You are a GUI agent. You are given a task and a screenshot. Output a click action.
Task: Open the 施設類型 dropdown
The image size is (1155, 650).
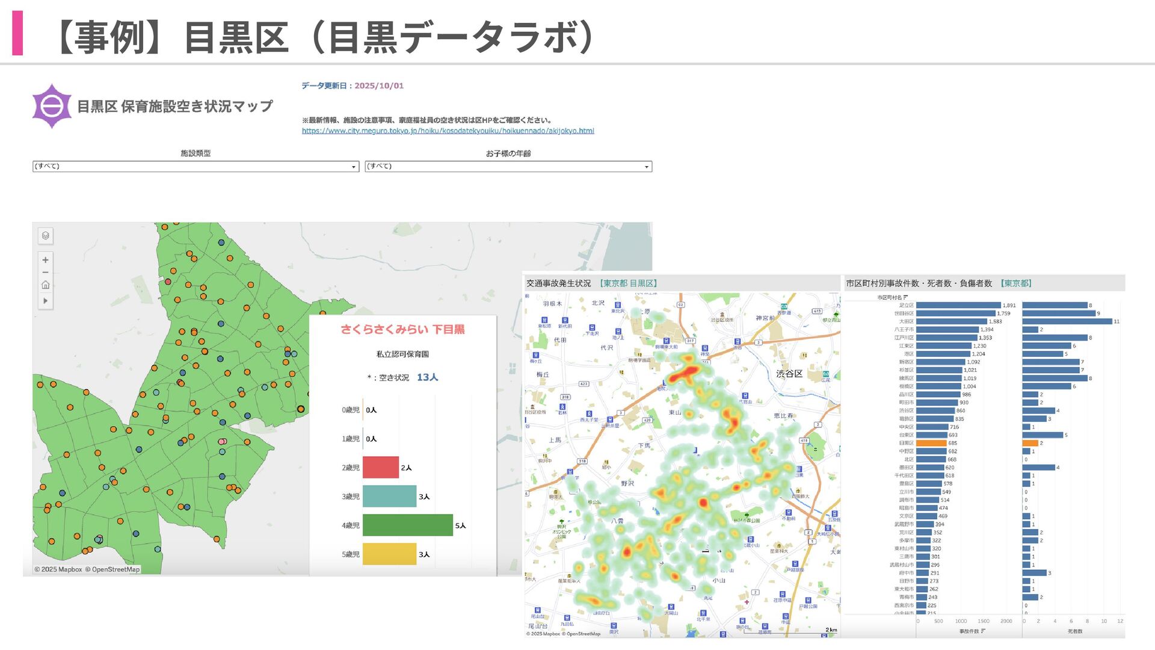point(196,167)
